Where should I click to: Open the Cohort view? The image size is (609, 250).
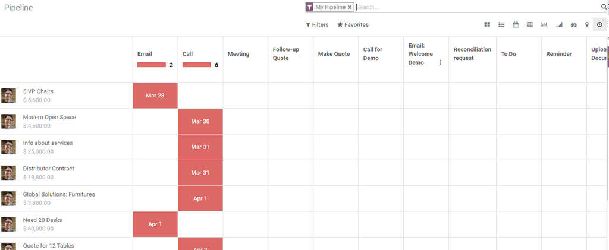[559, 25]
